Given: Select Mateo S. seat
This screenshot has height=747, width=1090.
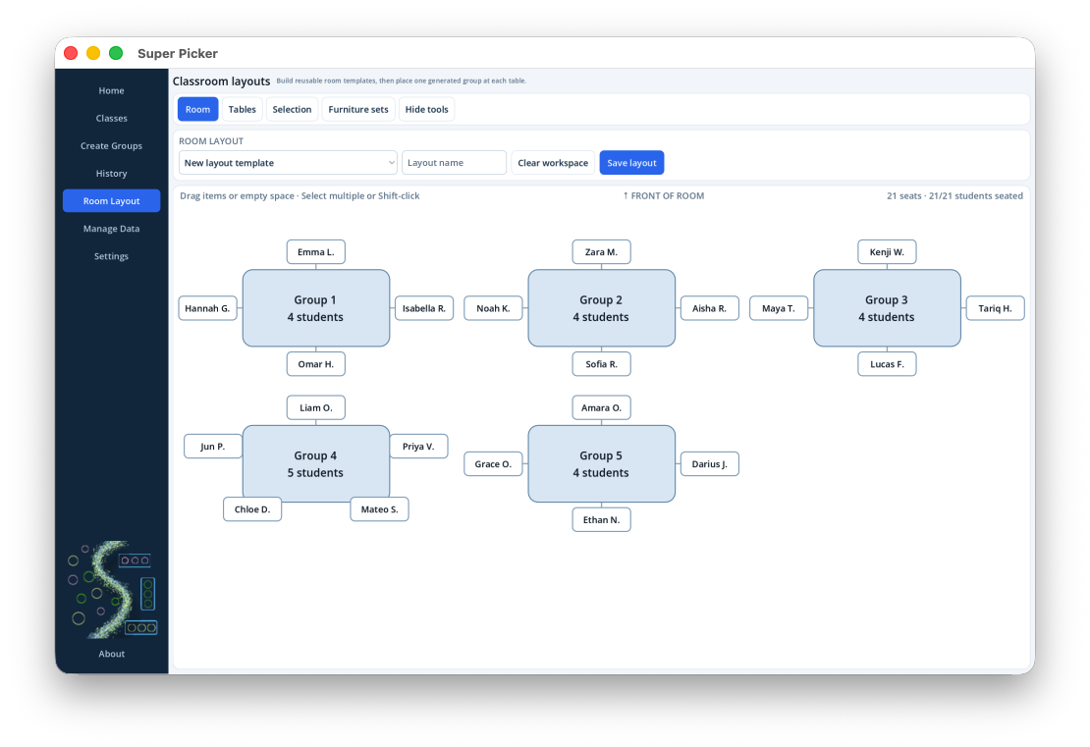Looking at the screenshot, I should pyautogui.click(x=380, y=509).
